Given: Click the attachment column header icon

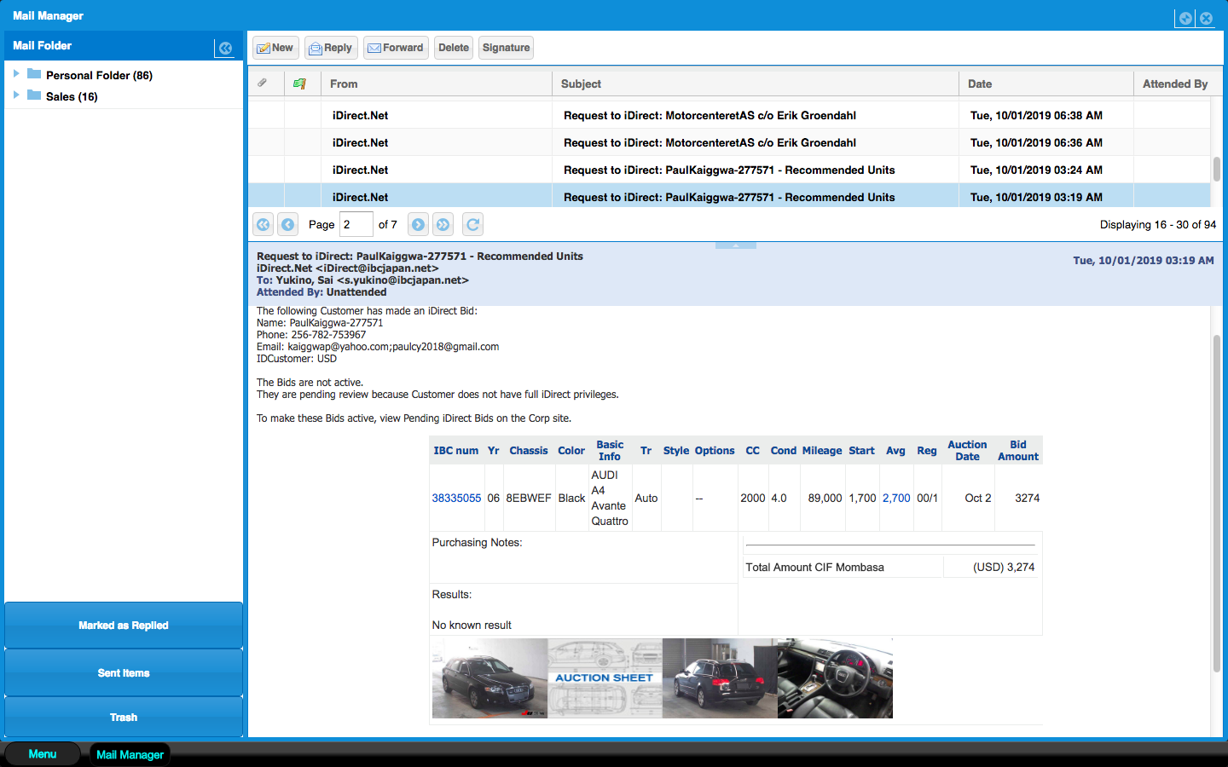Looking at the screenshot, I should click(263, 83).
